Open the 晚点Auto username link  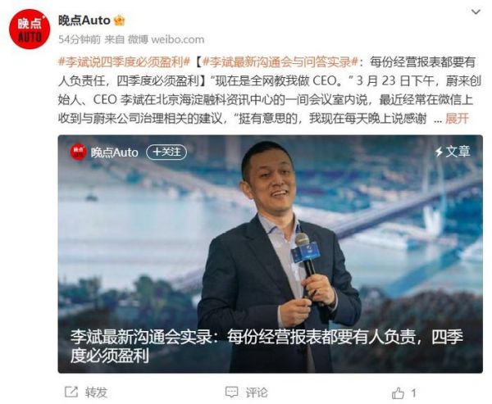[84, 20]
